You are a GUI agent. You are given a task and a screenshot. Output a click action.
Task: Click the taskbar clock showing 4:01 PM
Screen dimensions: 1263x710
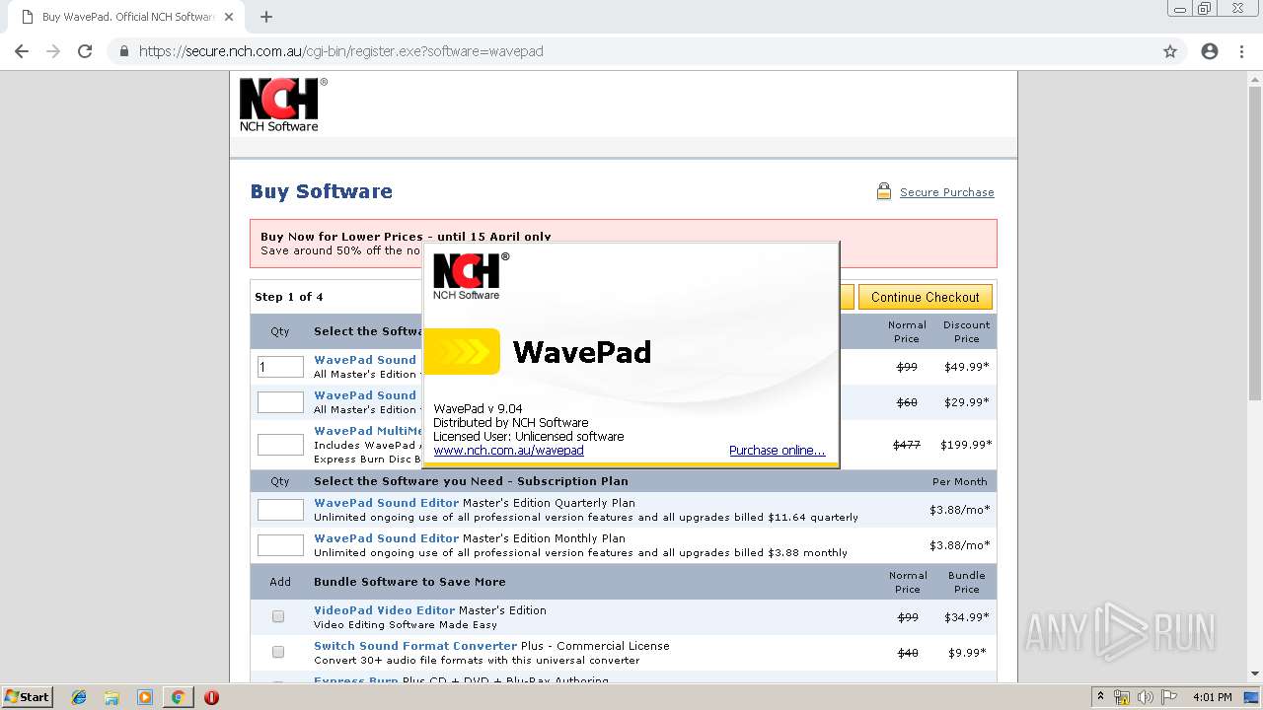1212,697
